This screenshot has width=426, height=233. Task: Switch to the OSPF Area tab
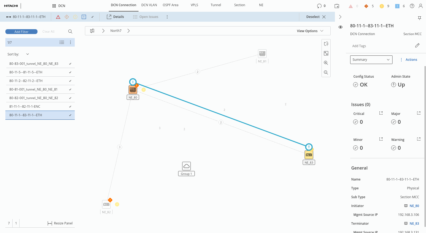pos(170,5)
